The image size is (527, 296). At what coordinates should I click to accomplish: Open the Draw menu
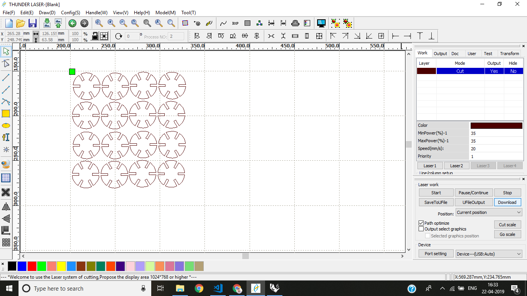point(47,13)
